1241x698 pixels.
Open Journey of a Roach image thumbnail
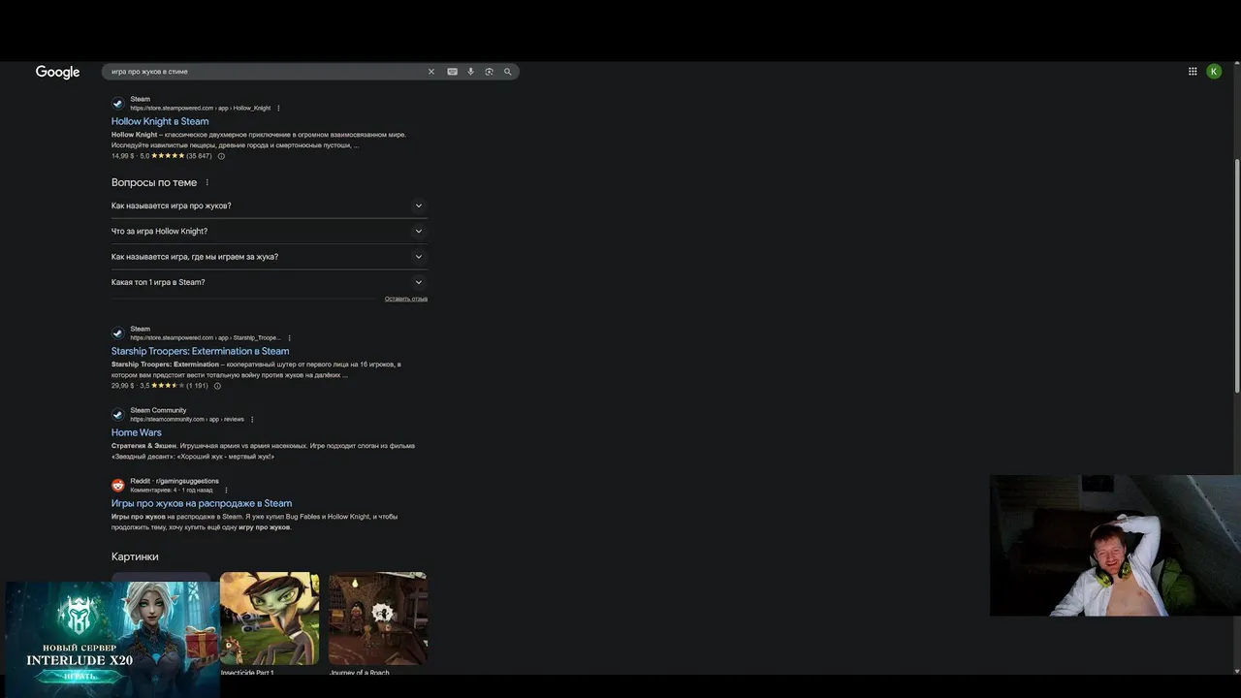coord(378,619)
